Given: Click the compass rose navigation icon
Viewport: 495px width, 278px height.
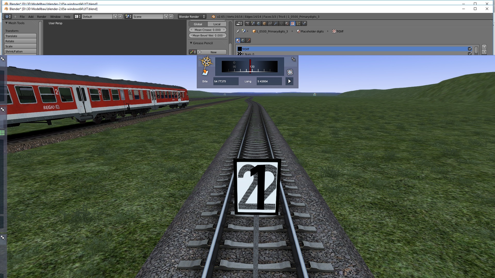Looking at the screenshot, I should [x=206, y=62].
